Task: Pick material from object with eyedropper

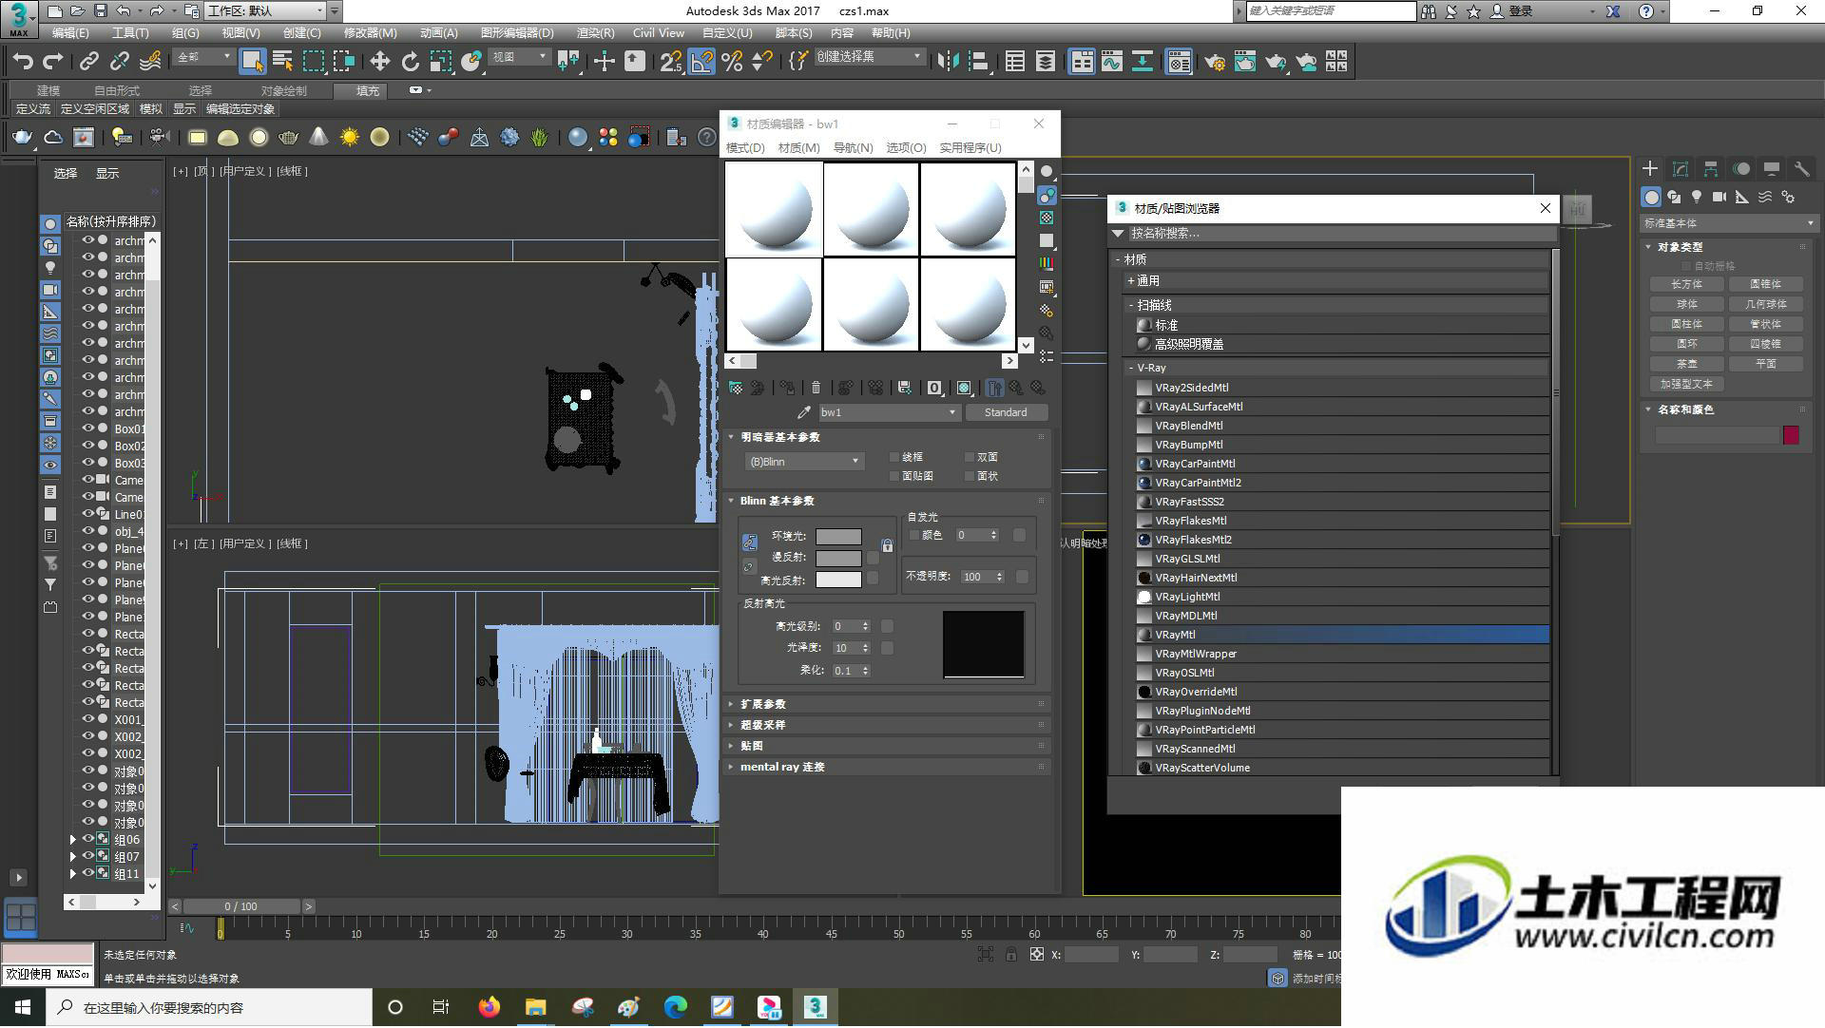Action: click(x=804, y=412)
